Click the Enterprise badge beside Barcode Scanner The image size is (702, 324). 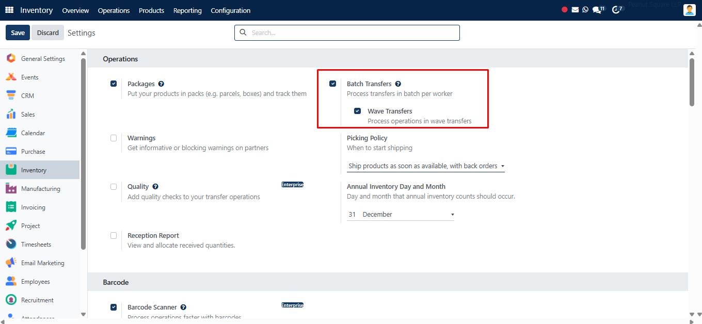292,305
